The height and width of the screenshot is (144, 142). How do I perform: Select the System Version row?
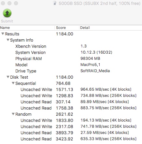[71, 52]
